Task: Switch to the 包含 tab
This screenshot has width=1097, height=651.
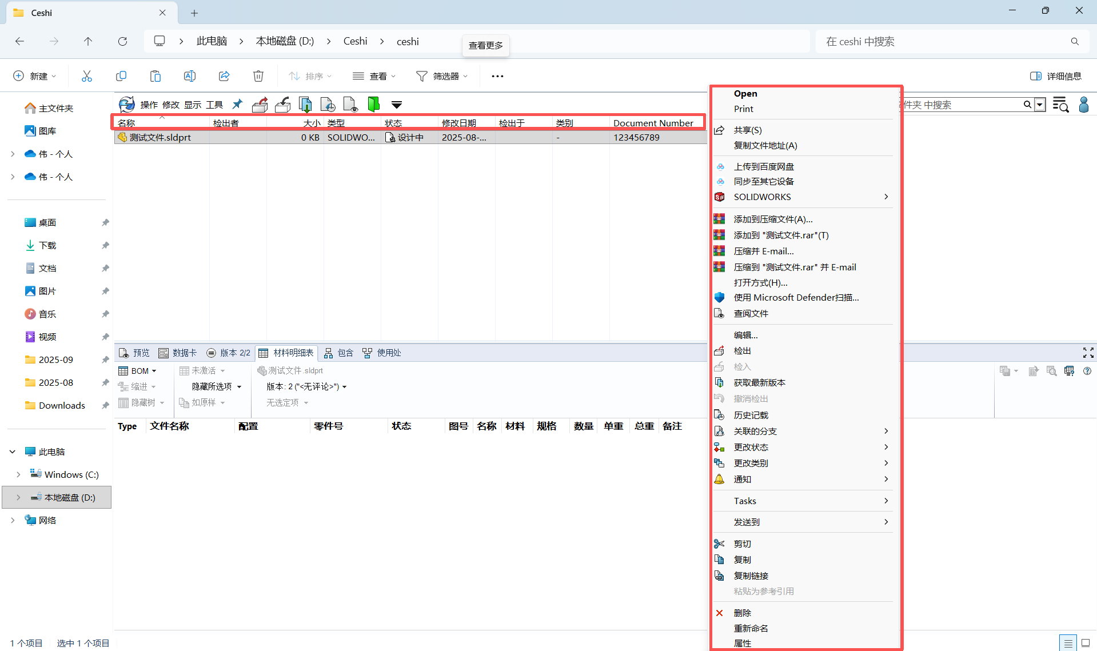Action: [339, 353]
